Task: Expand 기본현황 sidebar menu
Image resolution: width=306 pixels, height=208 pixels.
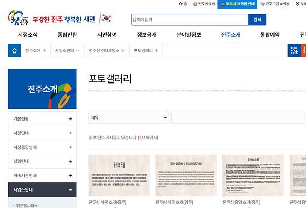Action: pos(43,118)
